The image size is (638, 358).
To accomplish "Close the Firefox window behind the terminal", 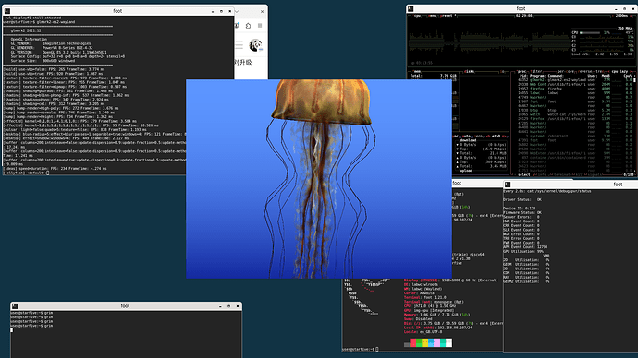I will click(262, 11).
